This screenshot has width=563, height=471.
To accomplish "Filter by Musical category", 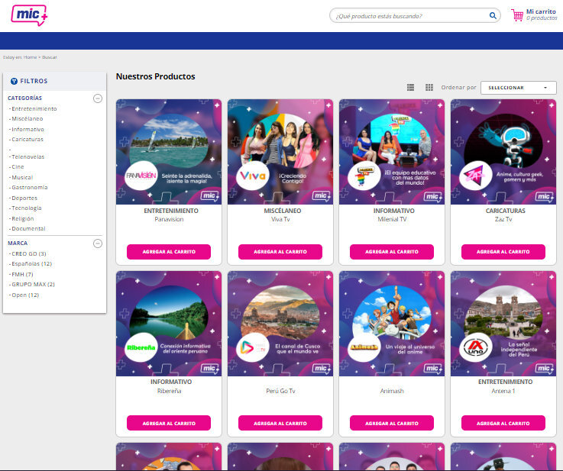I will [22, 178].
